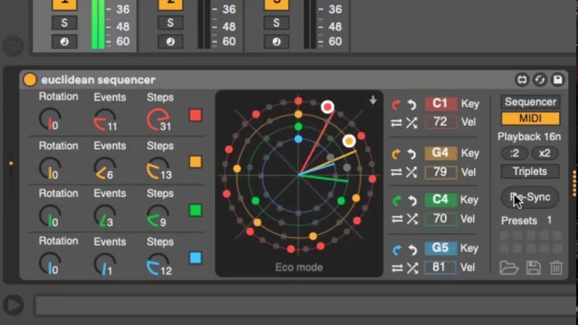
Task: Click the undo arrow icon beside C1 key
Action: coord(411,105)
